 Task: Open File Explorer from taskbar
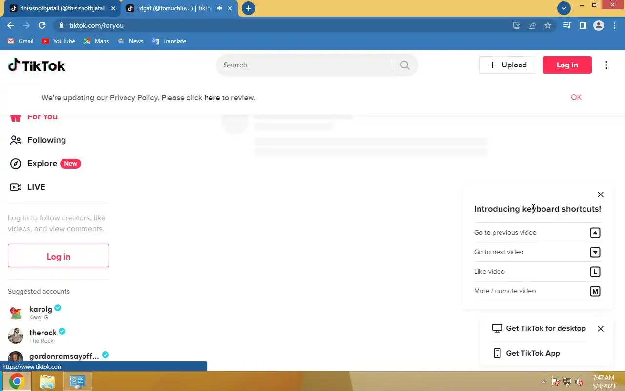(47, 381)
